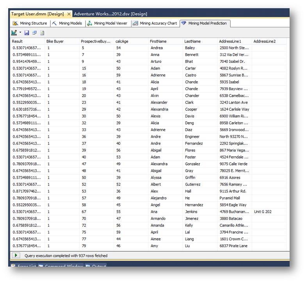Close the Target User.dmm design tab

69,14
